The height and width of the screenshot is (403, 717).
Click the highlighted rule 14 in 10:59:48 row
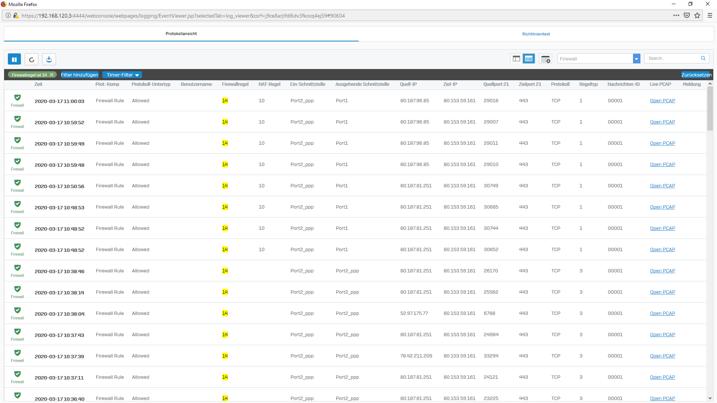coord(225,165)
